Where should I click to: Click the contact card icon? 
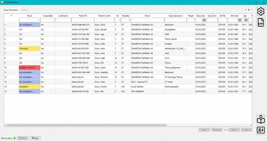(261, 130)
